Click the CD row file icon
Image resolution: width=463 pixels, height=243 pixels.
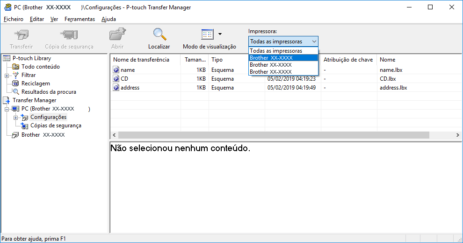click(116, 79)
